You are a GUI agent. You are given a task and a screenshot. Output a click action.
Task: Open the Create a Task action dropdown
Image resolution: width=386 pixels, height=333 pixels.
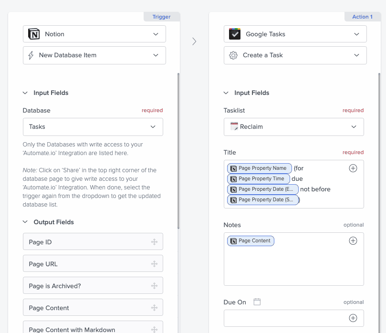(295, 55)
